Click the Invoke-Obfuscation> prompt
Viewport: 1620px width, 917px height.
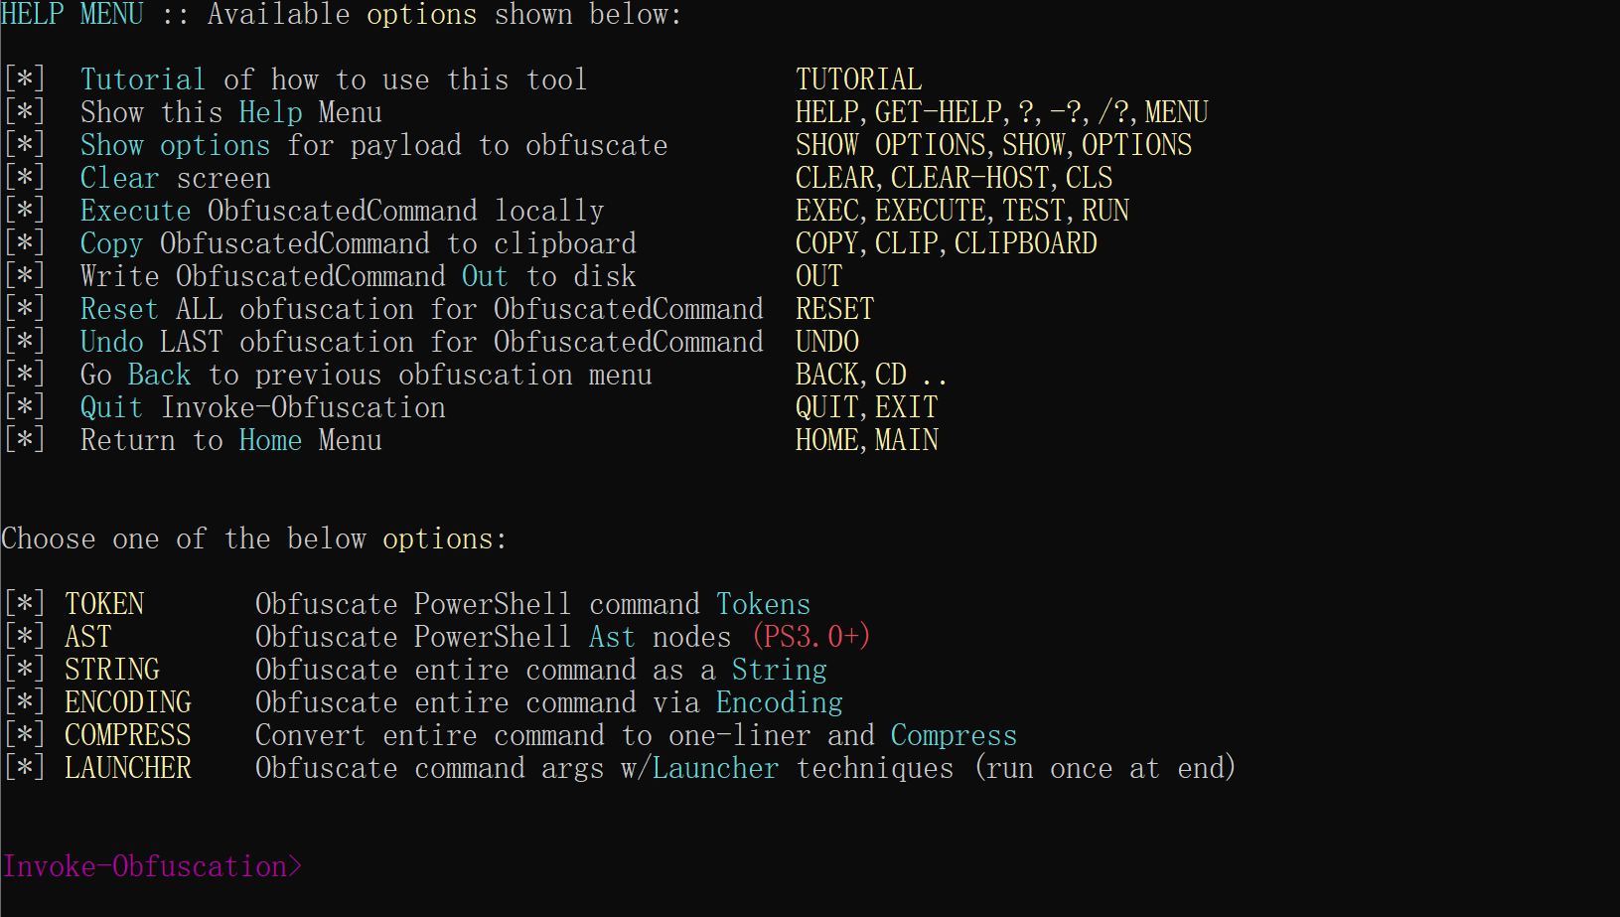click(x=152, y=866)
